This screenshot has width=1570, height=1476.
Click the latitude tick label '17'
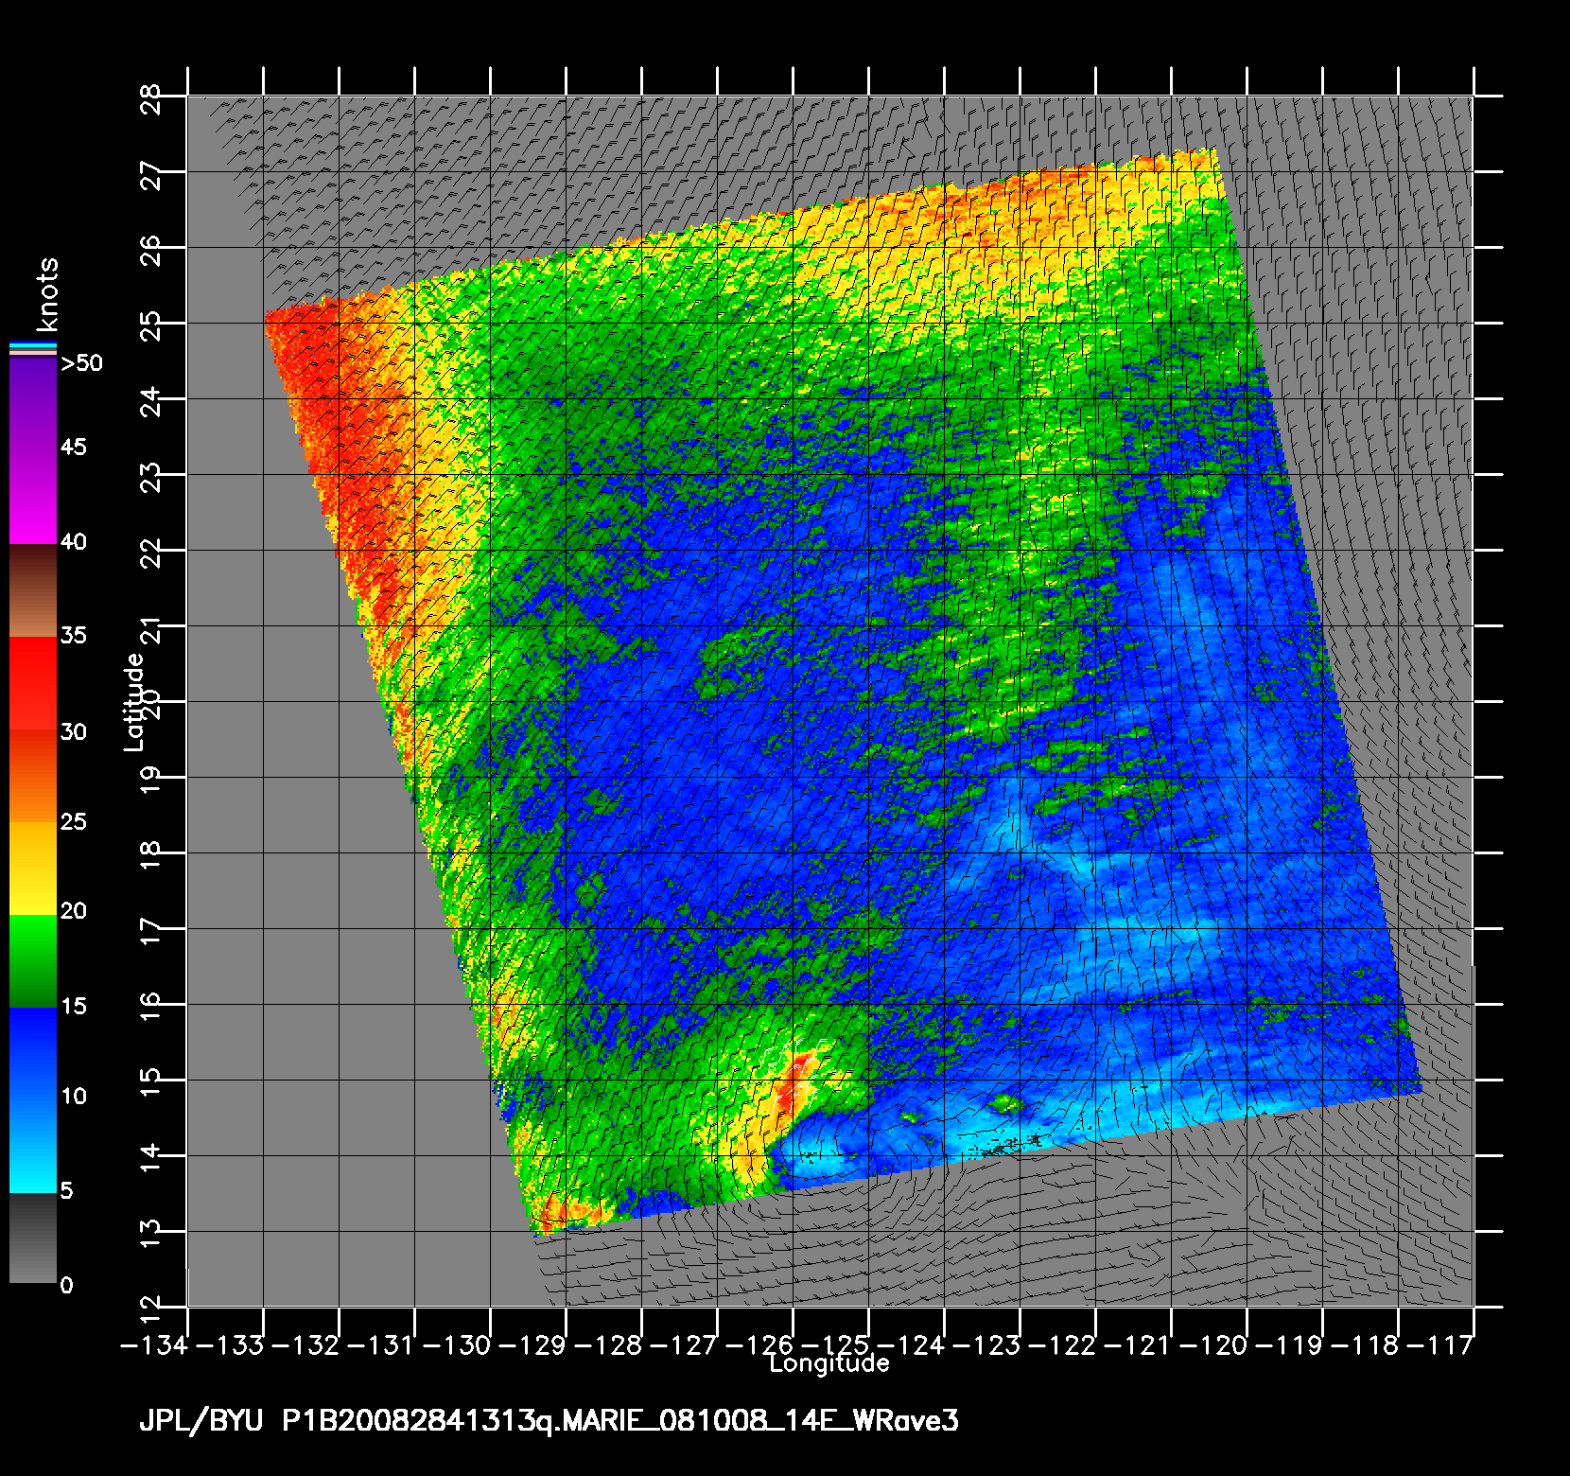[150, 929]
